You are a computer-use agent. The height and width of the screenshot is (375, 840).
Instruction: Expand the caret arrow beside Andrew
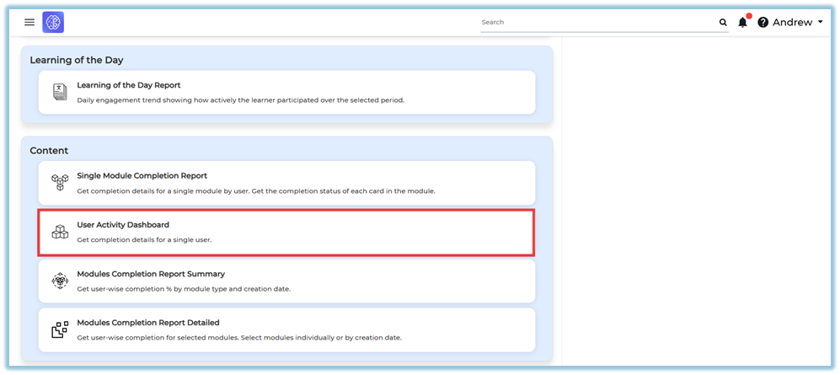[821, 23]
